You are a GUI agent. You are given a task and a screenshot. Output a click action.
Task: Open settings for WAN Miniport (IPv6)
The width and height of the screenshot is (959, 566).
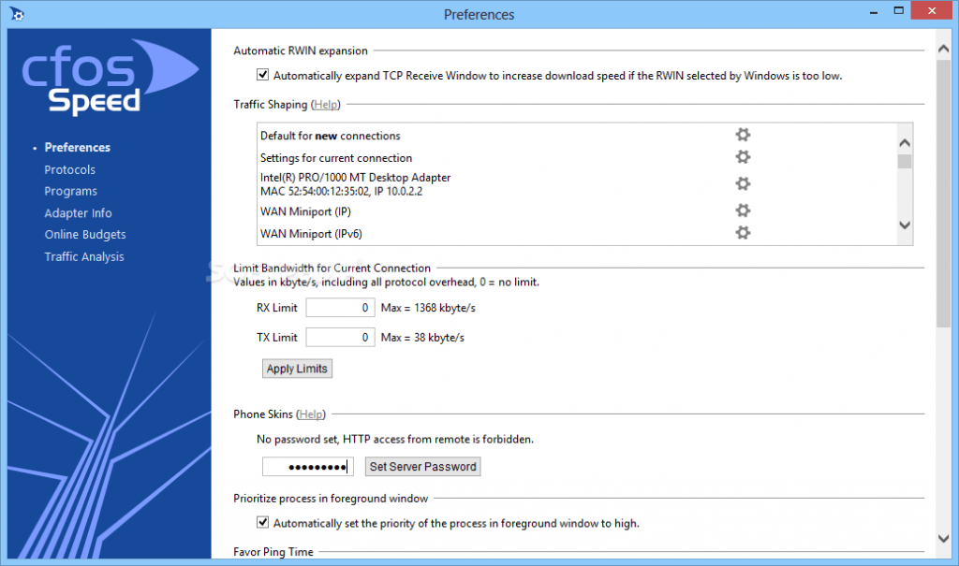(743, 233)
